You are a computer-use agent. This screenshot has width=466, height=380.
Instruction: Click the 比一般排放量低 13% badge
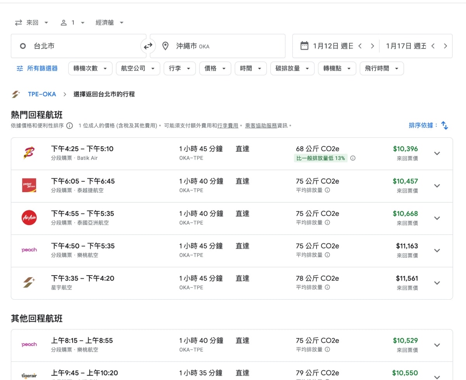coord(321,158)
